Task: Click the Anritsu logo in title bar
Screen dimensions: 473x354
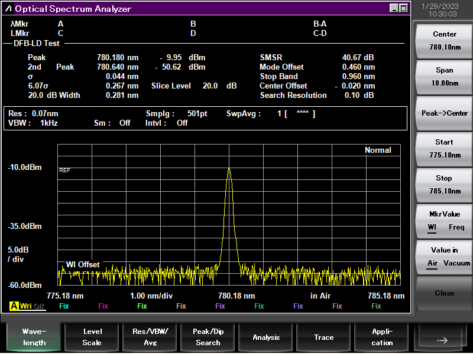Action: [8, 9]
